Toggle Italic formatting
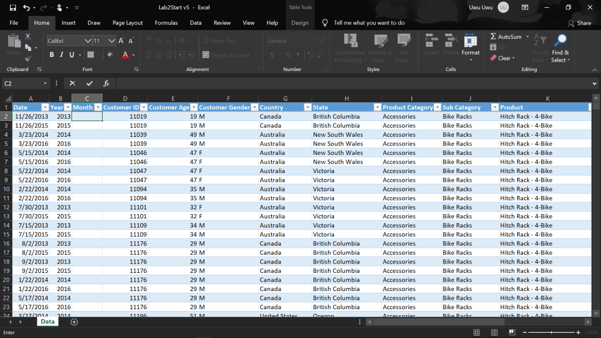Image resolution: width=601 pixels, height=338 pixels. (62, 55)
